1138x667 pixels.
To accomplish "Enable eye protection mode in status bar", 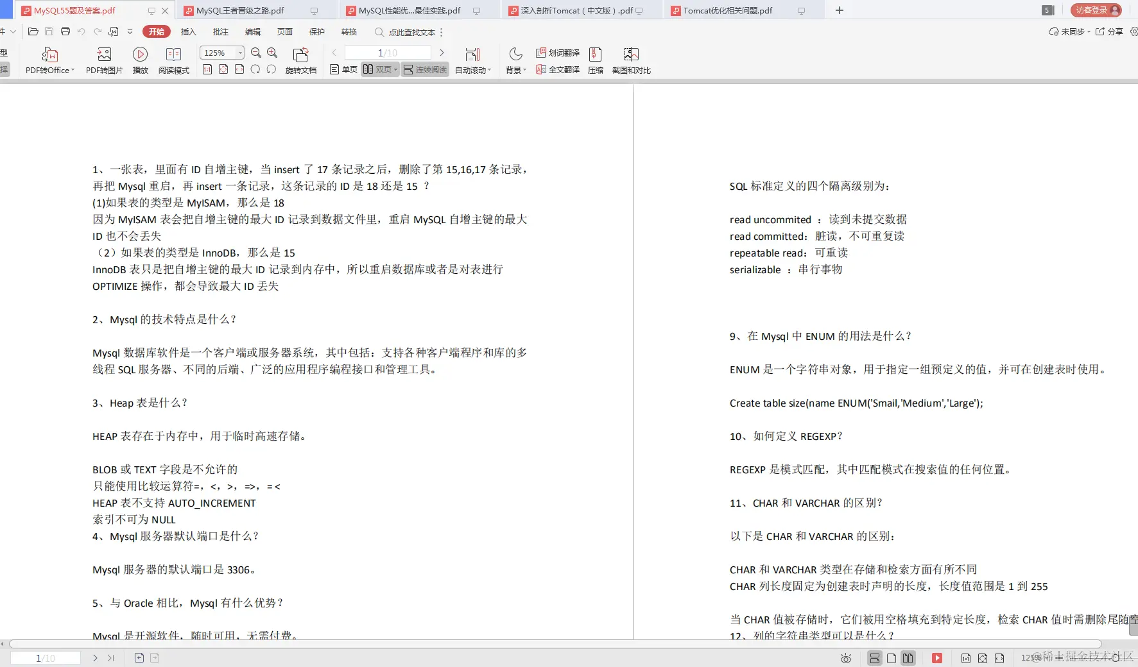I will point(845,658).
